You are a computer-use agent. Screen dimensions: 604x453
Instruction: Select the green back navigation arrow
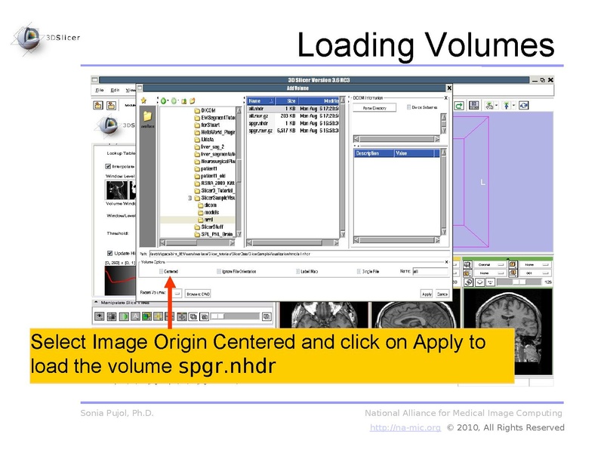click(162, 101)
